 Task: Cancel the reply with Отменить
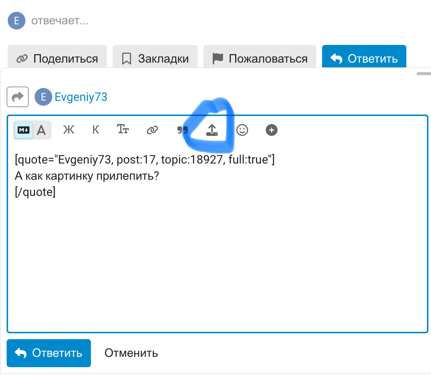click(x=131, y=353)
